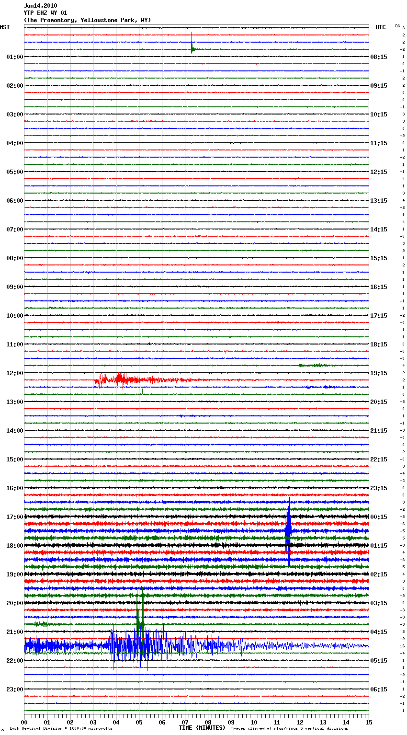
Task: Click the large blue waveform on the 21:30 trace
Action: 196,646
